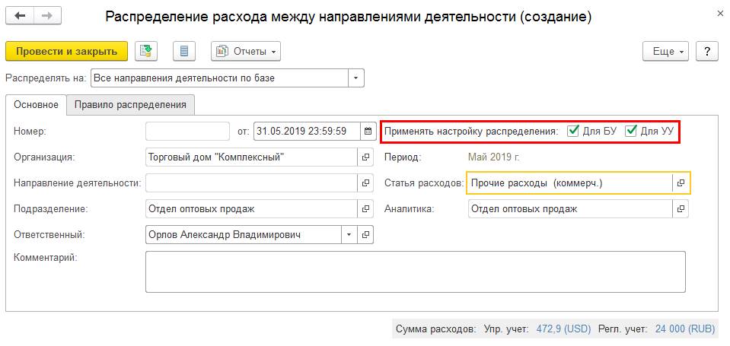Click the Регл. учет: label
Image resolution: width=730 pixels, height=346 pixels.
pyautogui.click(x=623, y=329)
